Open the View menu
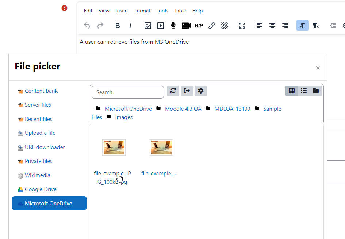The image size is (345, 239). click(x=104, y=11)
